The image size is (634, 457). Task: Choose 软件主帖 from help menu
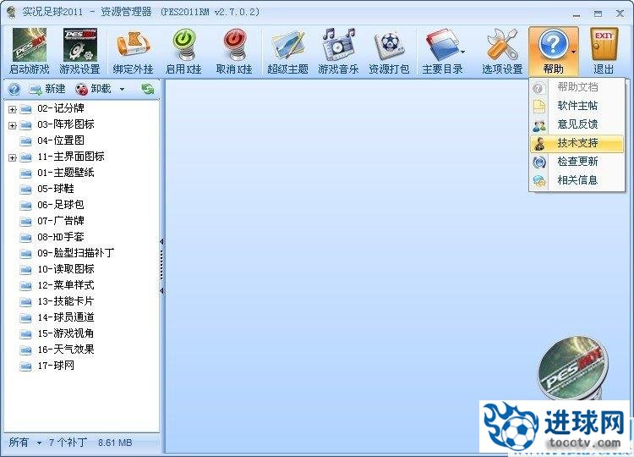577,106
